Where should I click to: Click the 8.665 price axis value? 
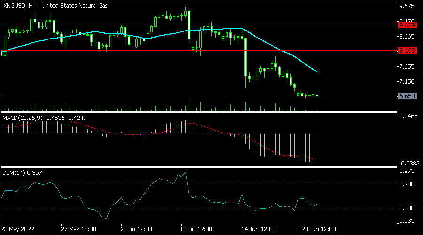[407, 36]
